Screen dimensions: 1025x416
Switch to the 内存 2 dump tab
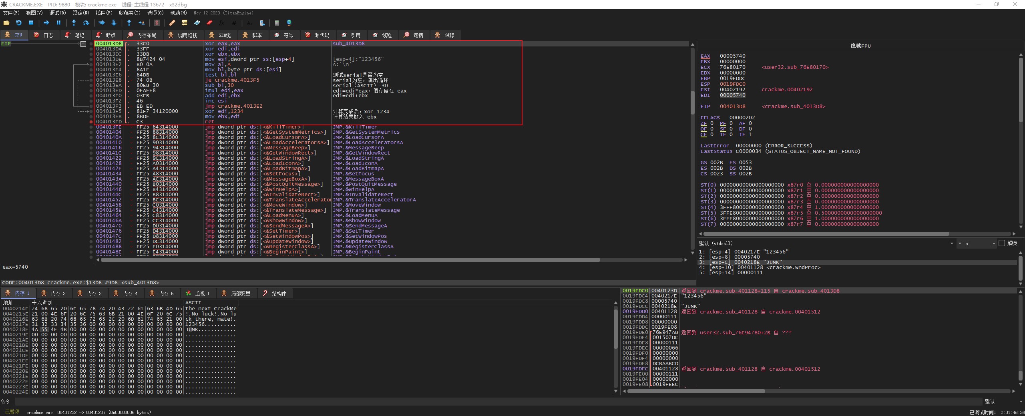(54, 293)
